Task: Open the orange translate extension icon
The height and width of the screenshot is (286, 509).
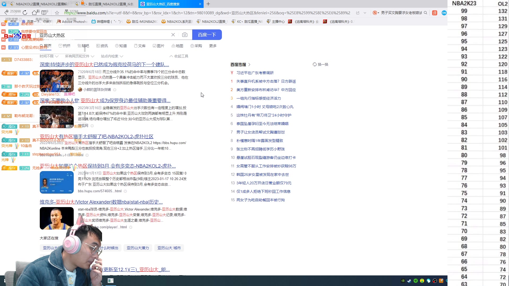Action: pos(435,13)
